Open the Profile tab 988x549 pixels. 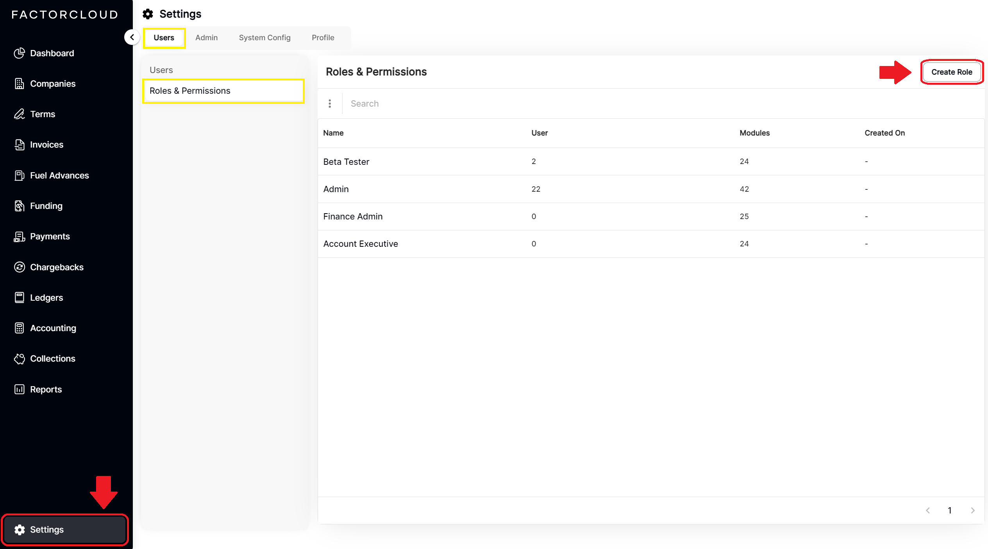pos(323,37)
